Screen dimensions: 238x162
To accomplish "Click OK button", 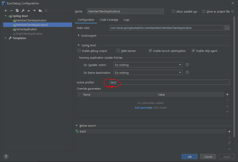I will 189,157.
